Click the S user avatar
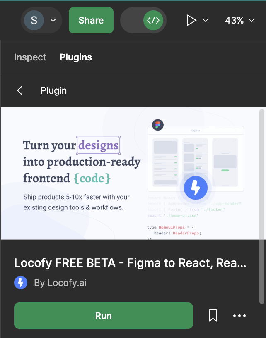The image size is (266, 338). pos(34,20)
